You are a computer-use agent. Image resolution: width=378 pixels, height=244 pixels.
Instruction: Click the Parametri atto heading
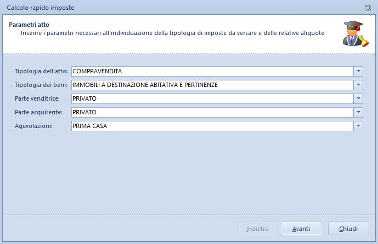[30, 25]
